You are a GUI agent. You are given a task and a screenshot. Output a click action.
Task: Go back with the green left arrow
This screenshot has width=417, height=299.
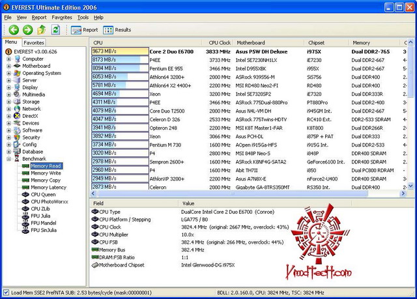tap(14, 30)
